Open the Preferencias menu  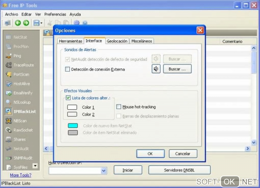(x=55, y=15)
